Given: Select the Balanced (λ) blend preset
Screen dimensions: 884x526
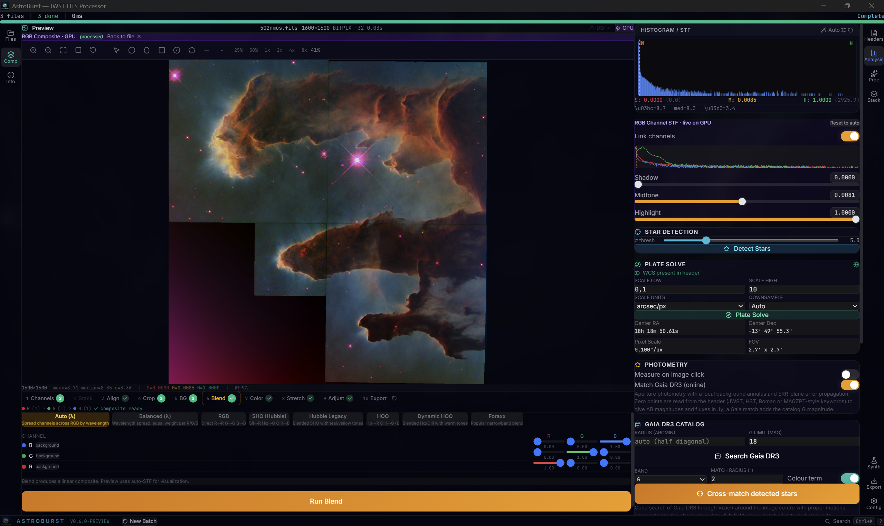Looking at the screenshot, I should pos(155,420).
